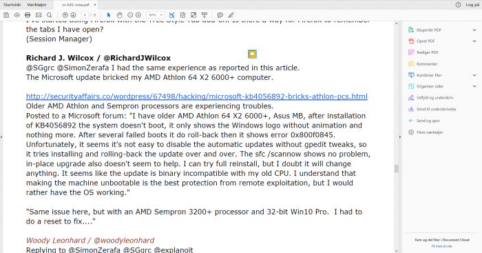Screen dimensions: 482x253
Task: Open the Udfyld og underskriv tool
Action: click(434, 98)
